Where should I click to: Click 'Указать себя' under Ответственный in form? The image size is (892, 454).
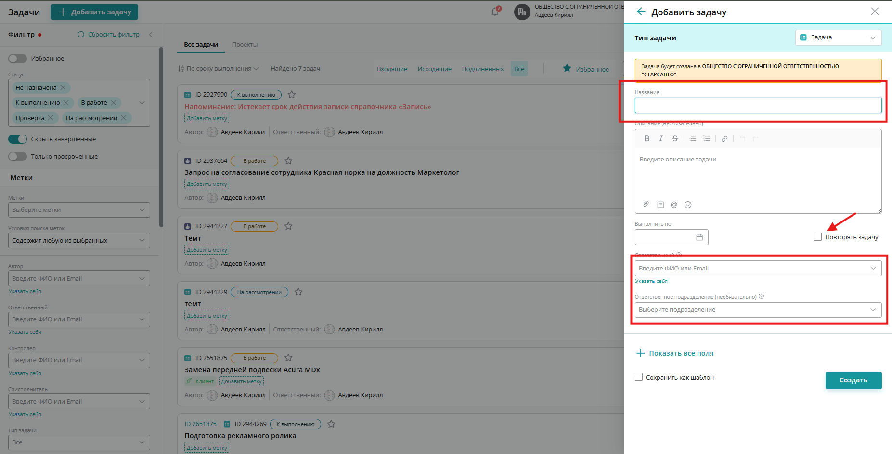point(651,282)
